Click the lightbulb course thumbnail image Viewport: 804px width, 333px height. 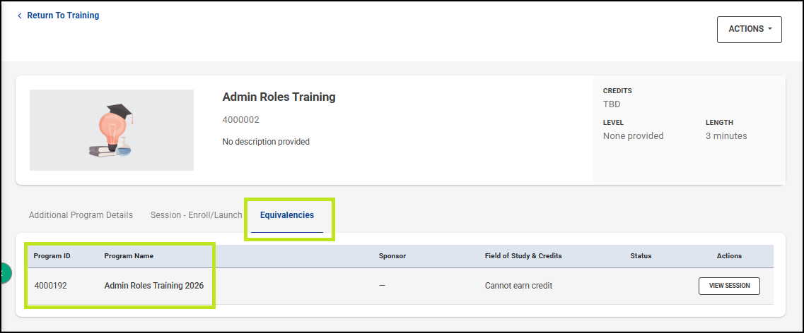point(112,130)
